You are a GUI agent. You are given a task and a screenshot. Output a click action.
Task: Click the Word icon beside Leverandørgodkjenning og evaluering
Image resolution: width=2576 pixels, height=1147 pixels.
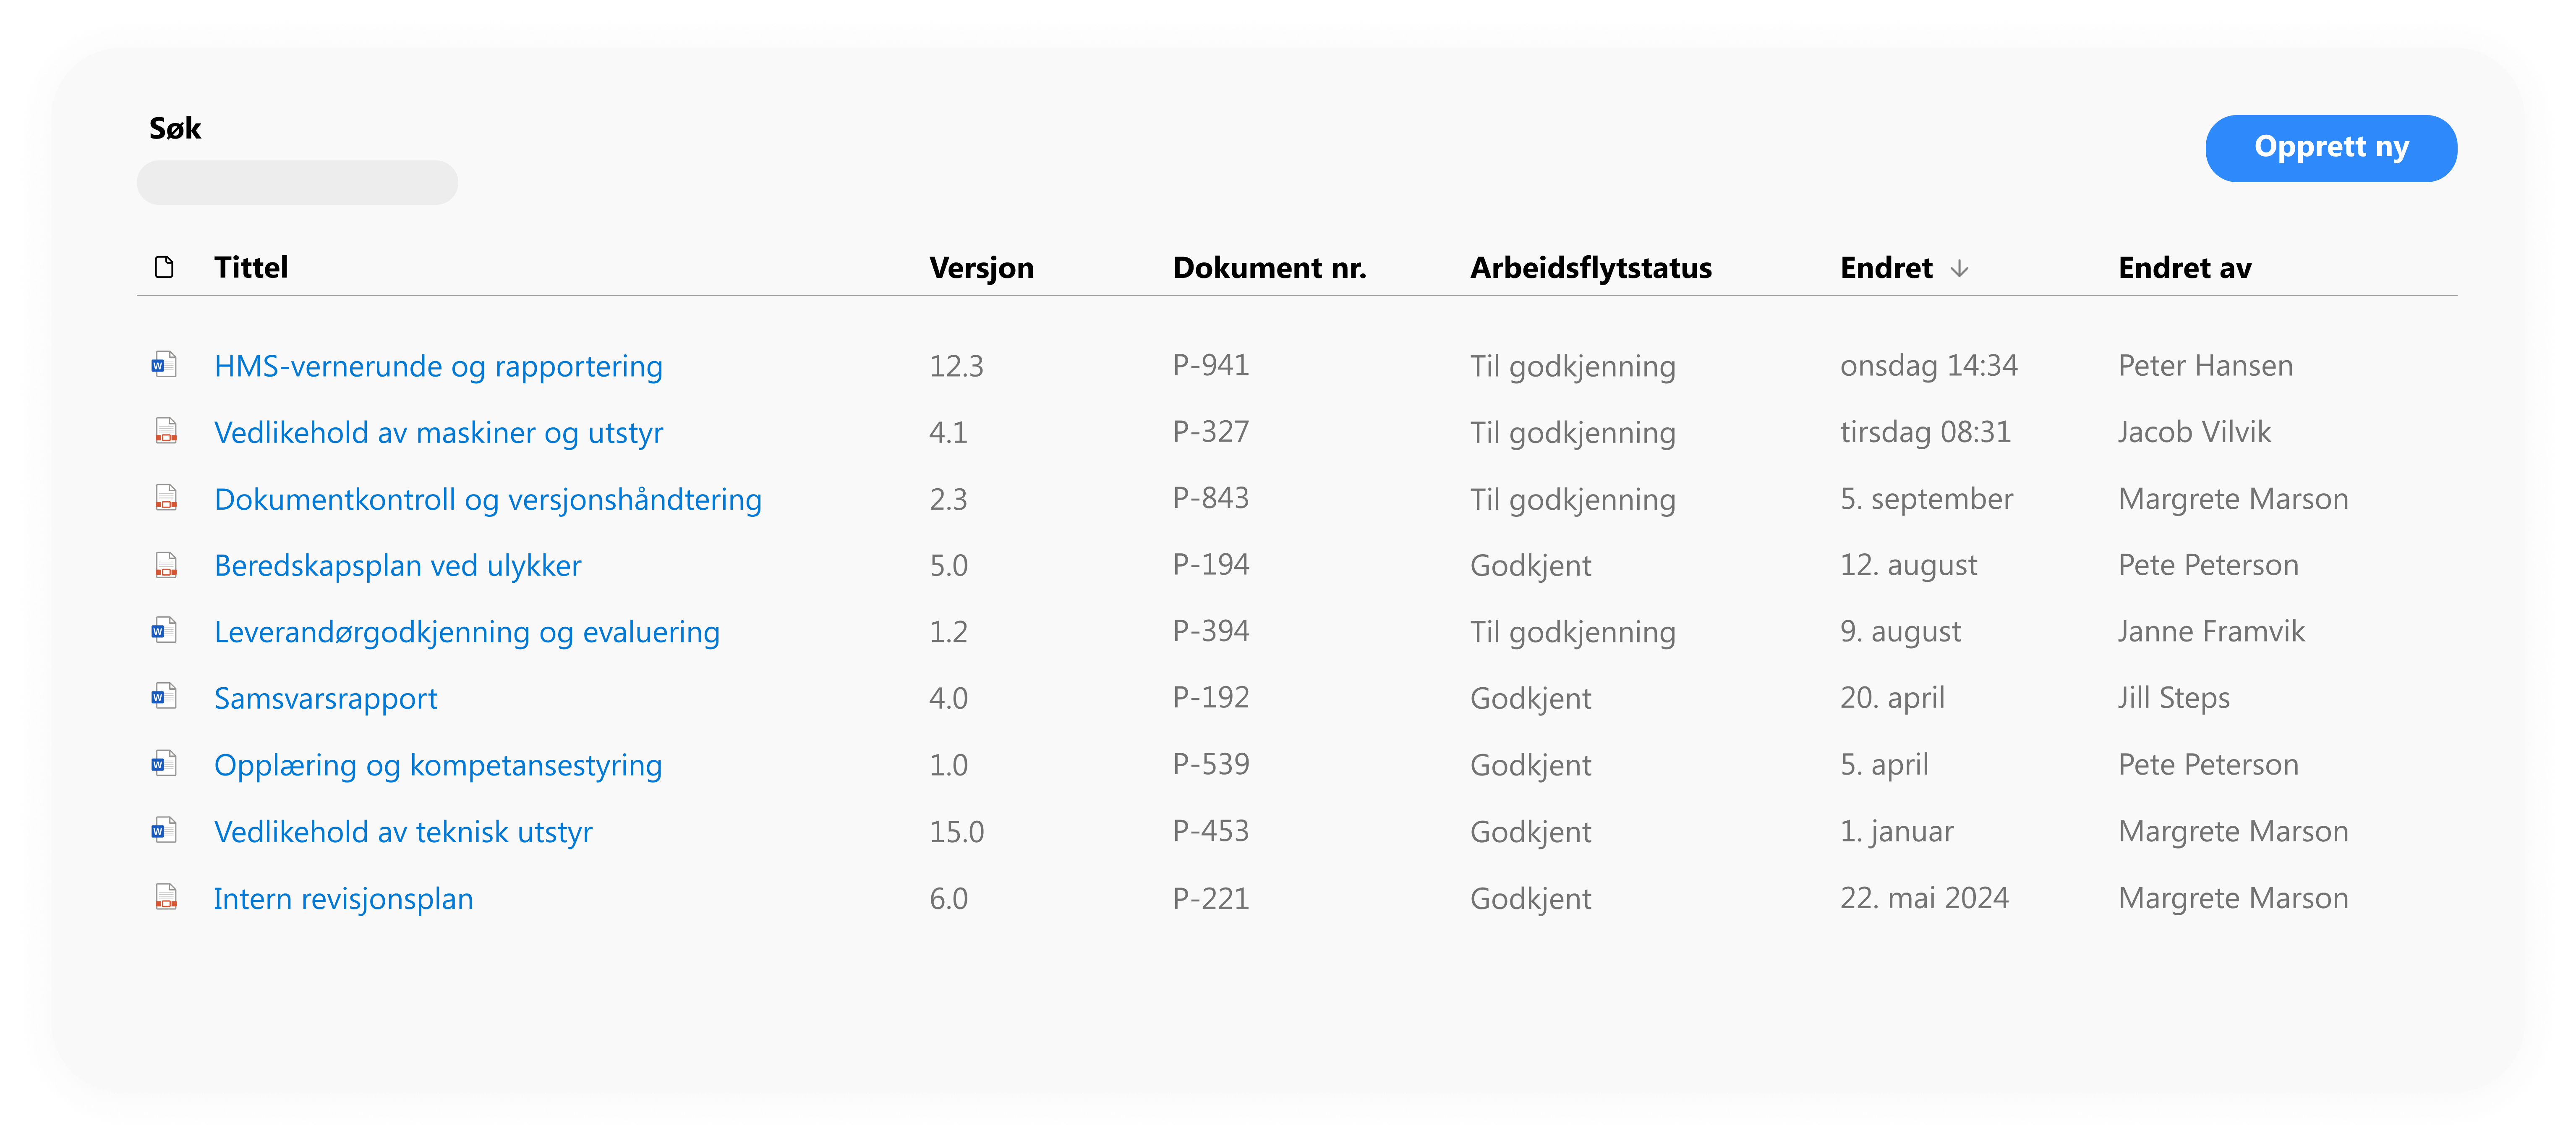[x=164, y=631]
